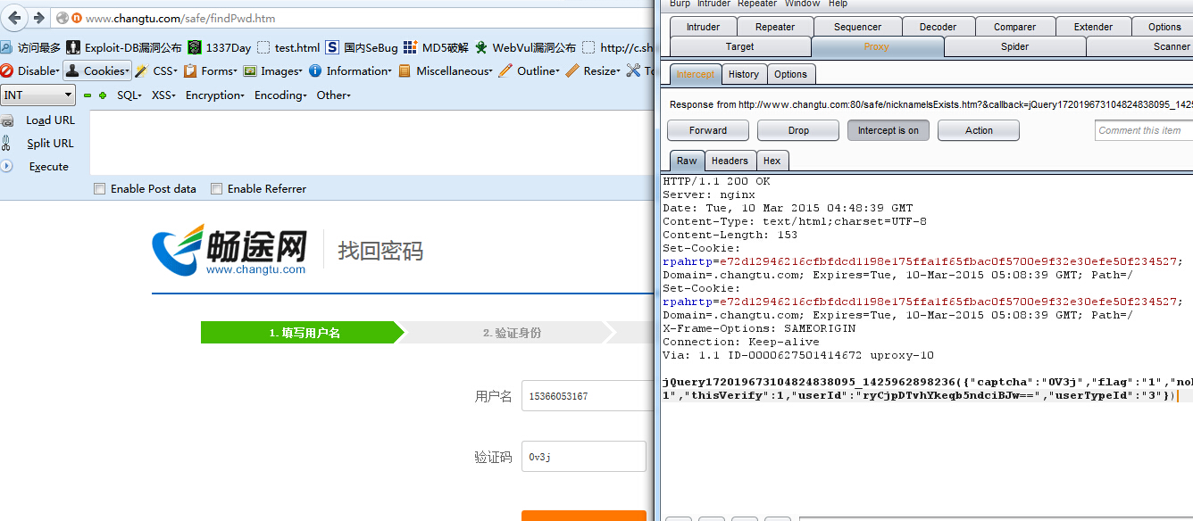
Task: Open the INT combo box in HackBar
Action: coord(38,95)
